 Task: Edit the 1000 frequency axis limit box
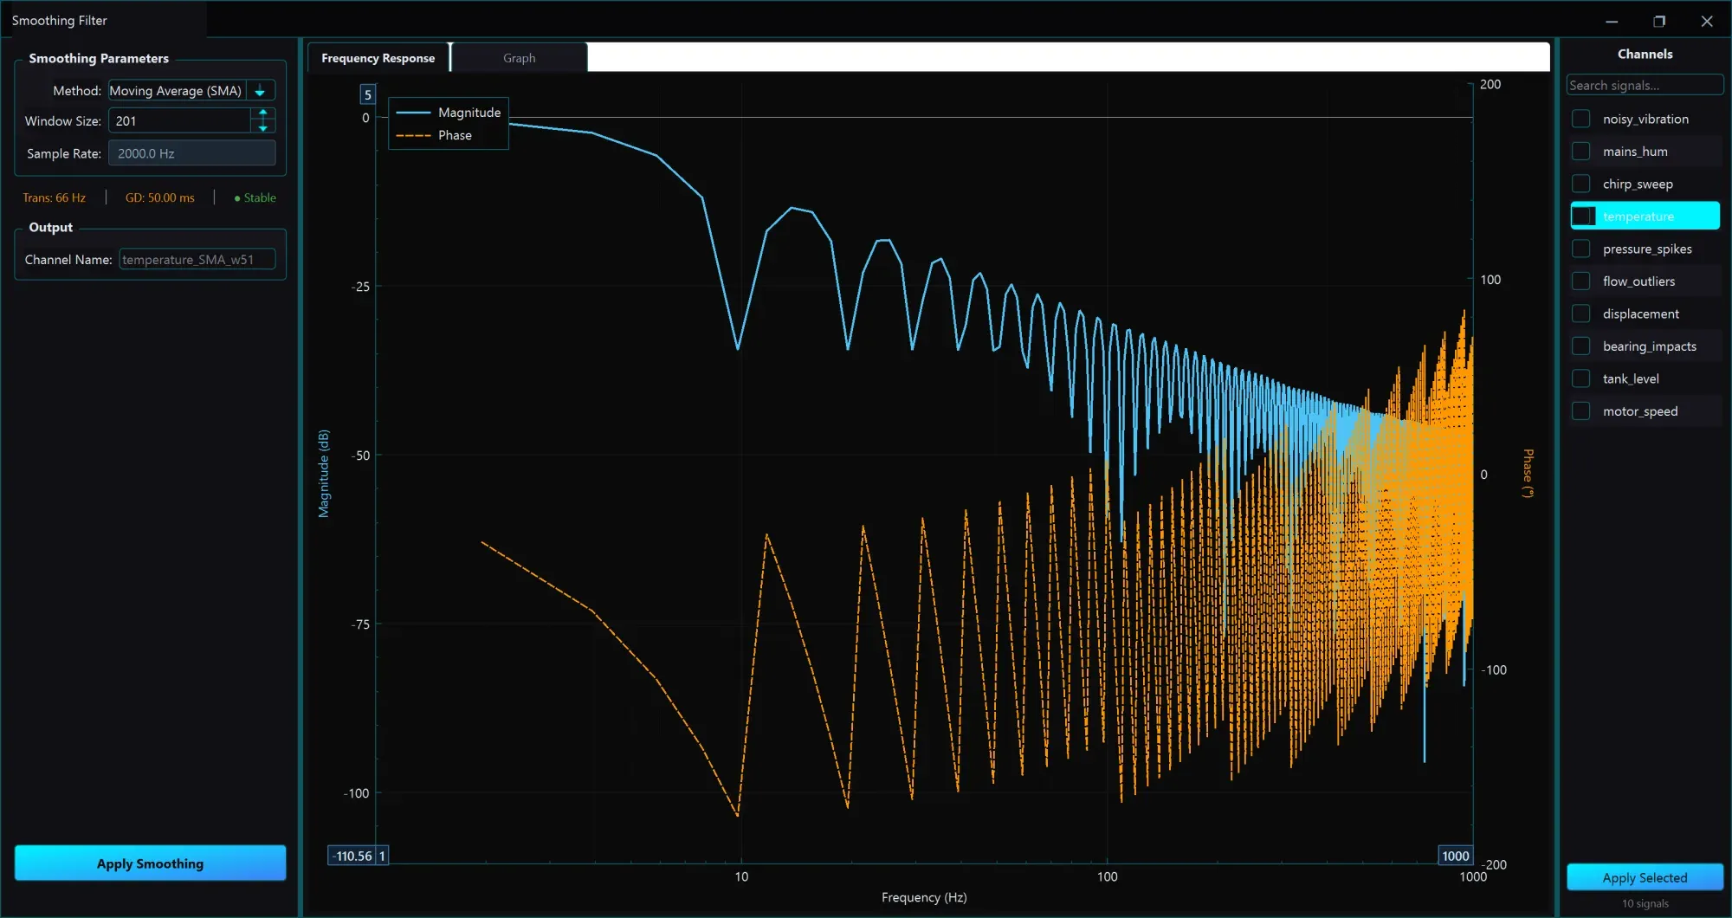tap(1455, 856)
